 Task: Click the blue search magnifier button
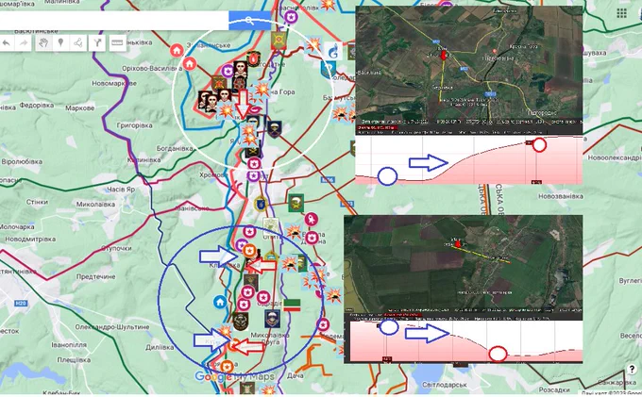tap(249, 21)
